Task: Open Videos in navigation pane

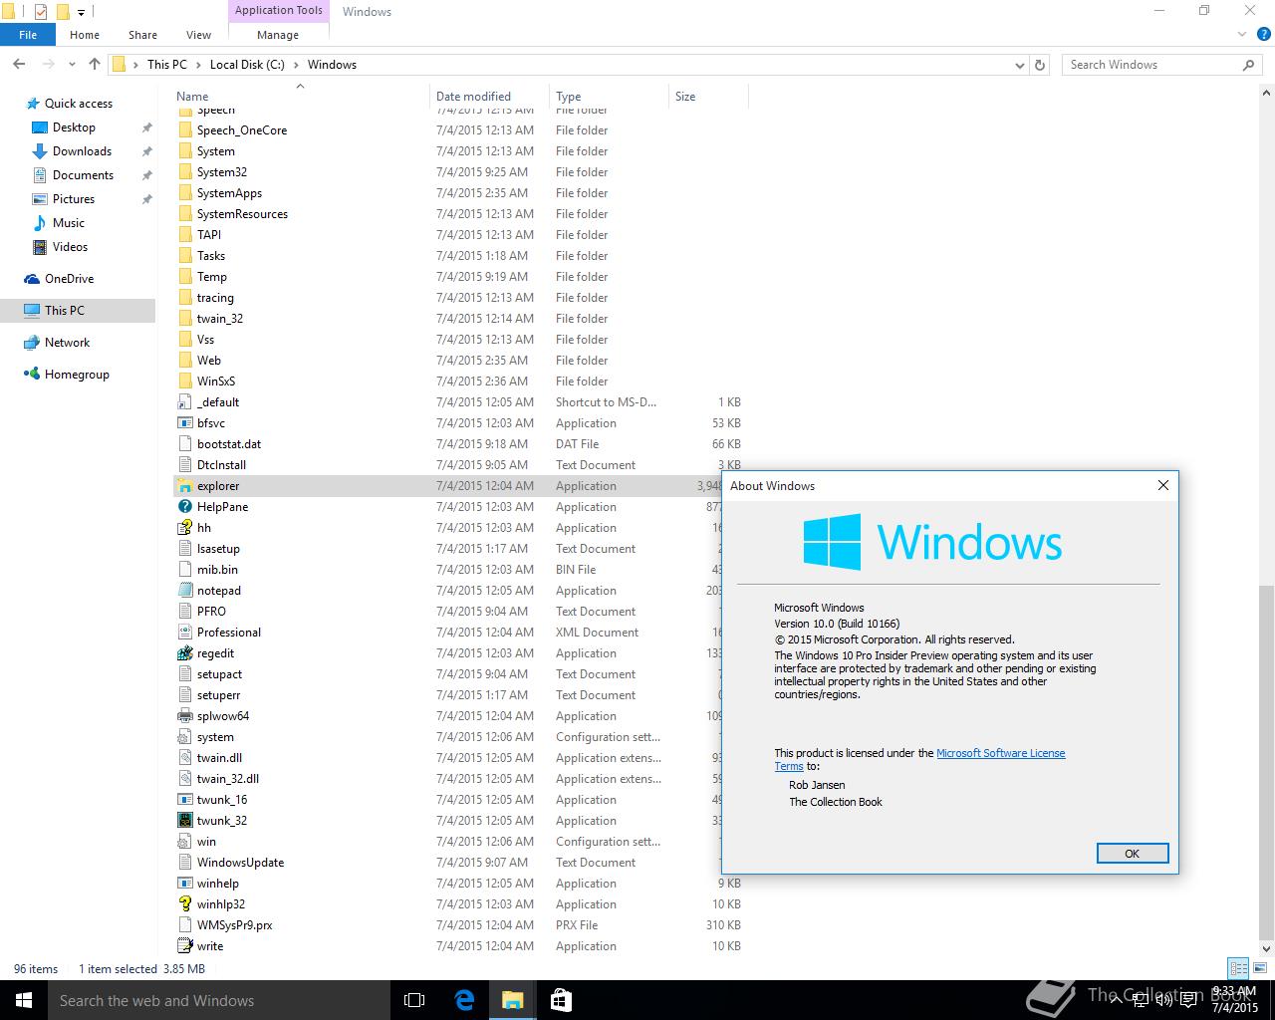Action: point(70,247)
